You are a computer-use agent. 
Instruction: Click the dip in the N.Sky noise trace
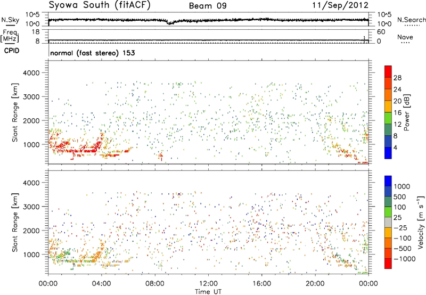click(x=170, y=22)
